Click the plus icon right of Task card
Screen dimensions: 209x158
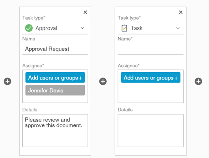coord(198,81)
